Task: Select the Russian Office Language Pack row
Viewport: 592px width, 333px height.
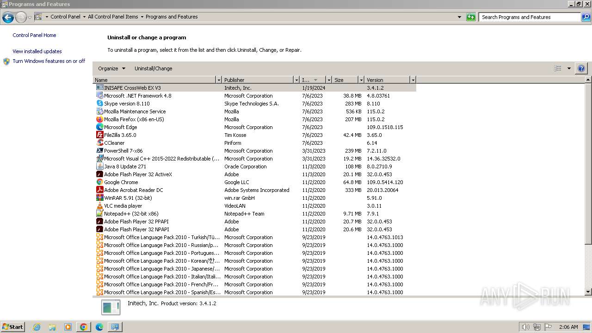Action: coord(254,245)
